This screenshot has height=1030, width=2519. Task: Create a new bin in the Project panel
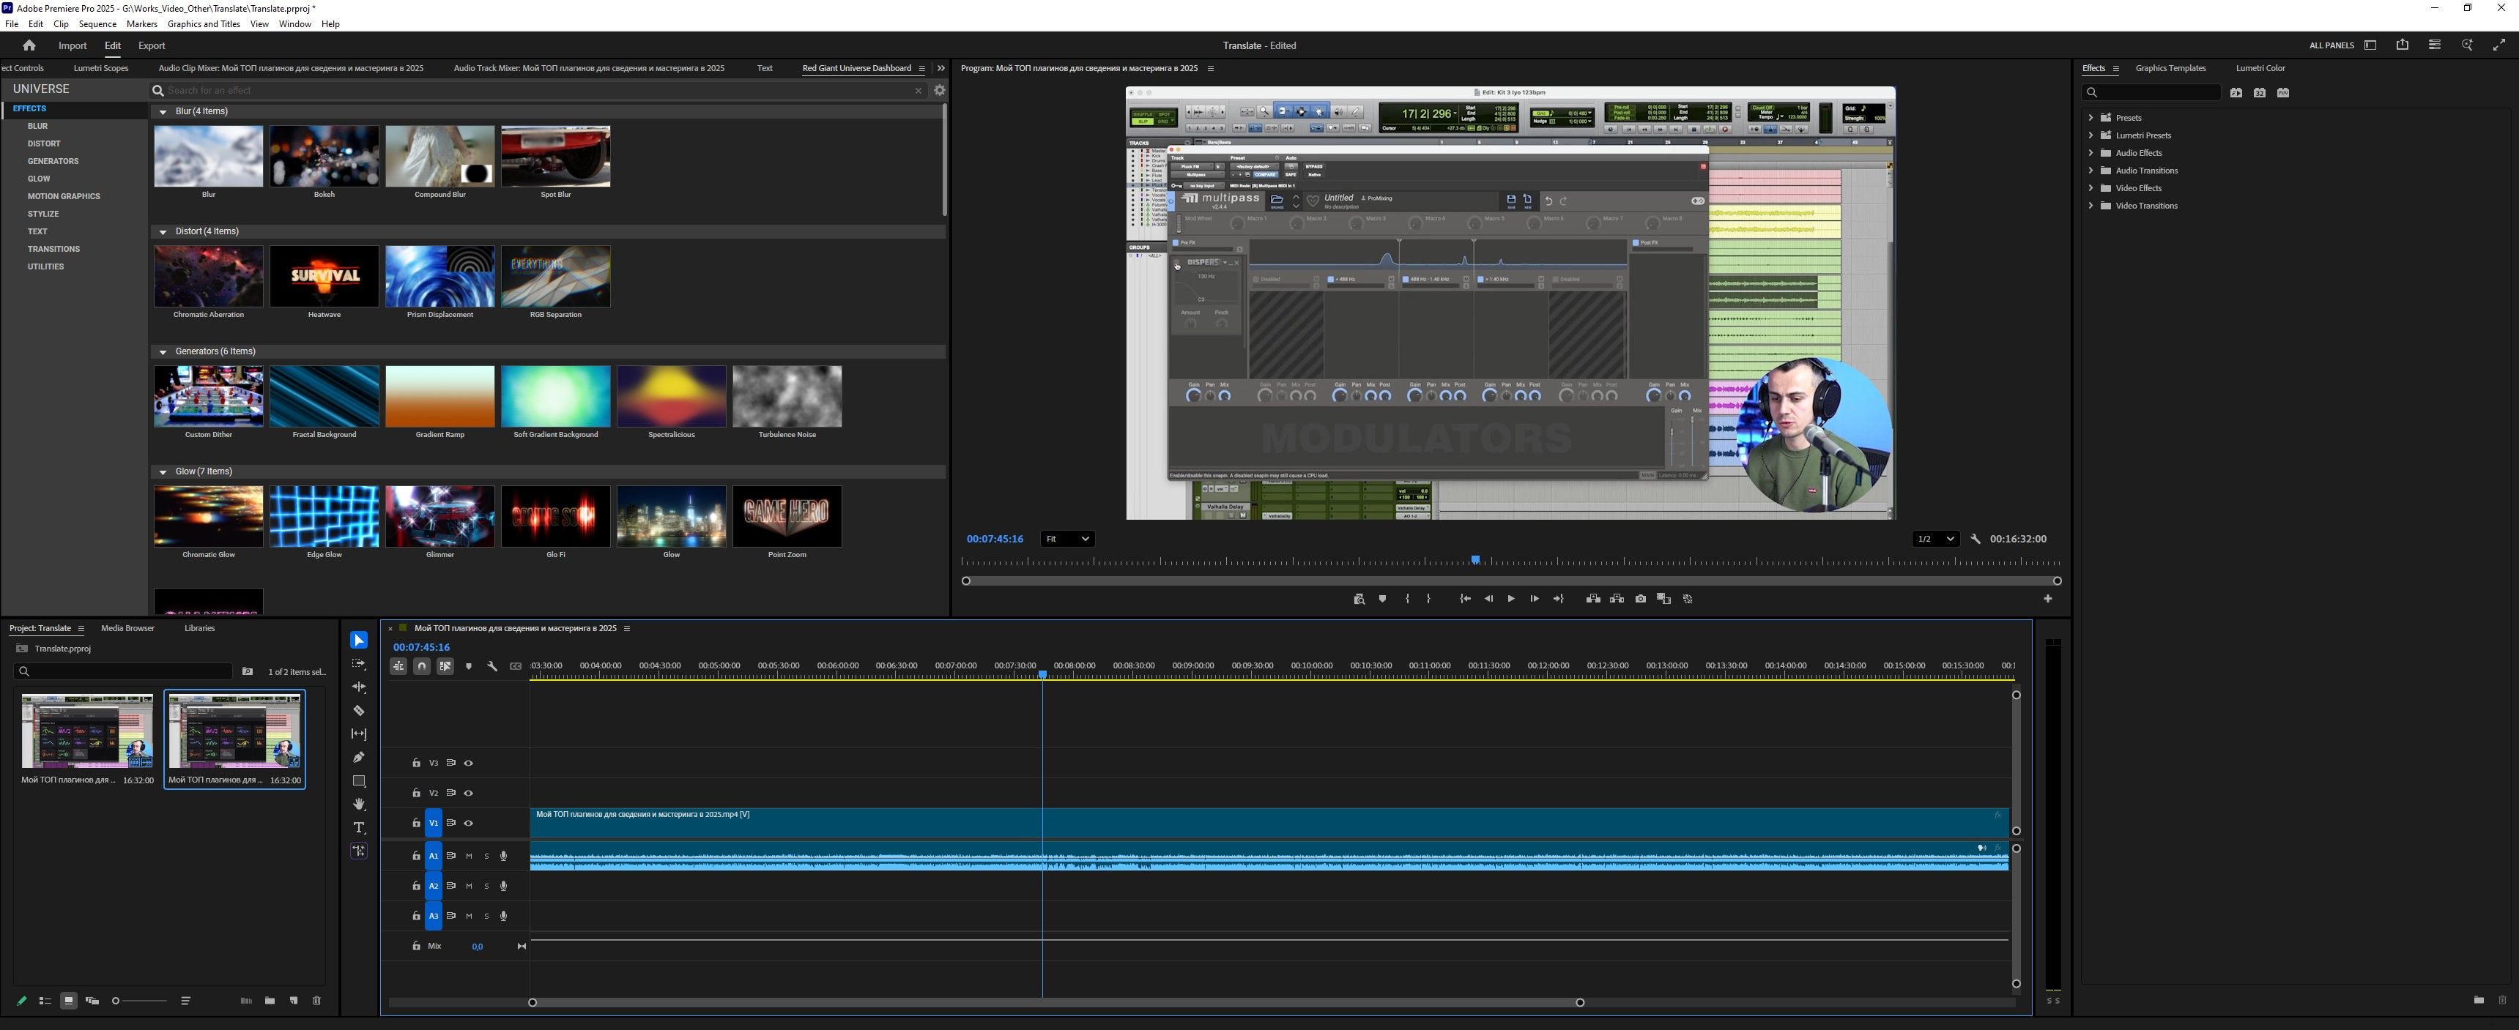[270, 1001]
